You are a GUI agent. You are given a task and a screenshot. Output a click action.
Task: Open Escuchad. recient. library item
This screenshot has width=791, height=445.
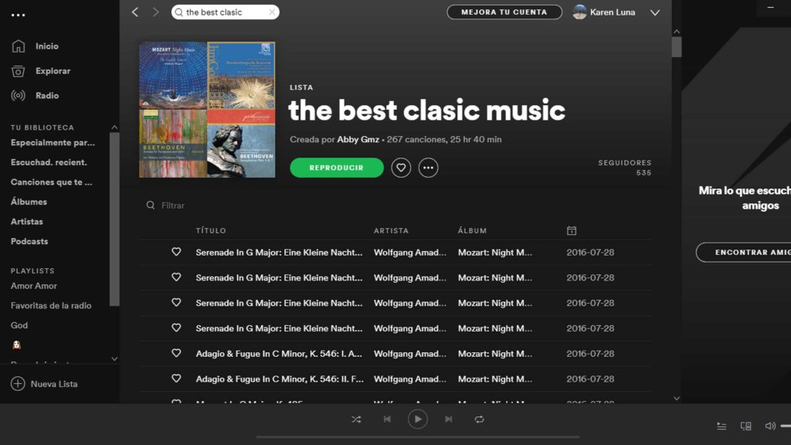click(49, 162)
